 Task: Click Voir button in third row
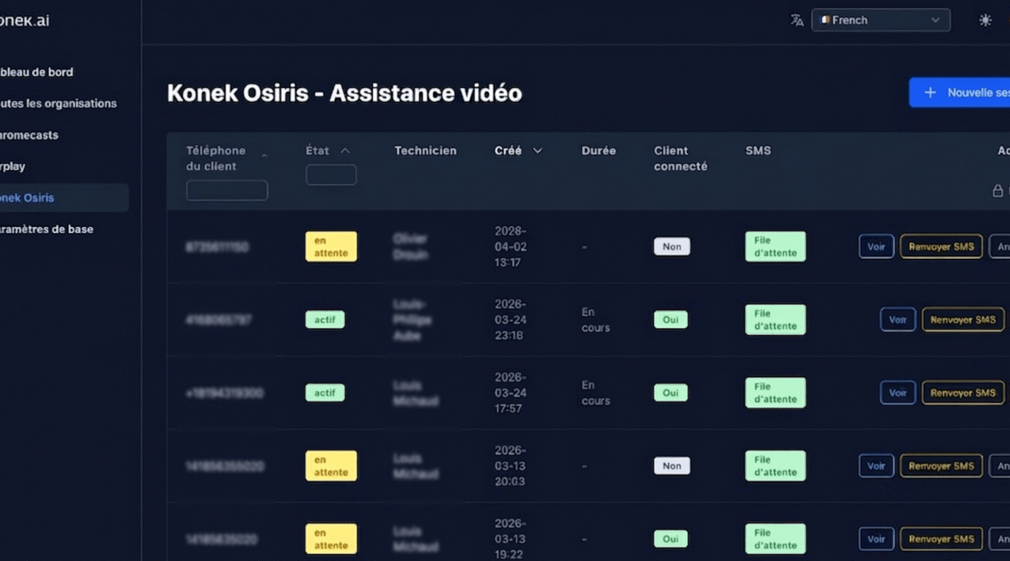898,393
